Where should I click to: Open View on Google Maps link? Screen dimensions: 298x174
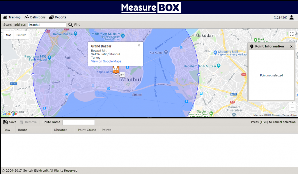106,61
